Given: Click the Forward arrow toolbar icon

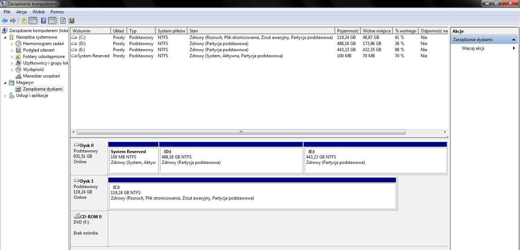Looking at the screenshot, I should pyautogui.click(x=13, y=21).
